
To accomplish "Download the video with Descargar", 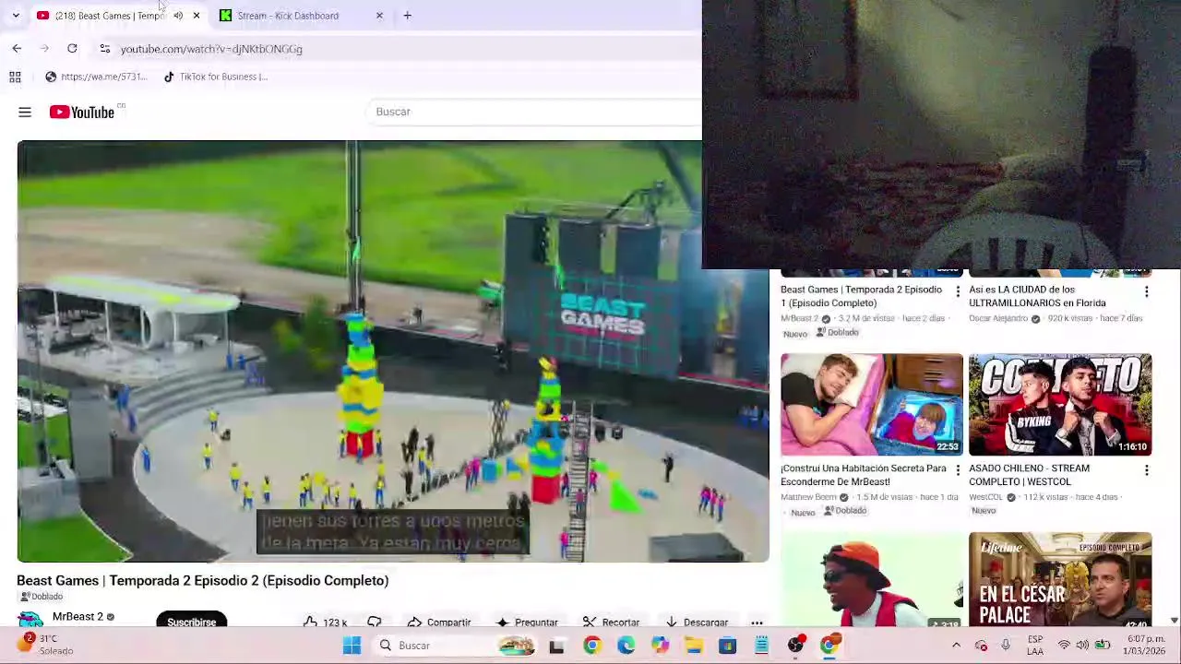I will click(x=698, y=622).
